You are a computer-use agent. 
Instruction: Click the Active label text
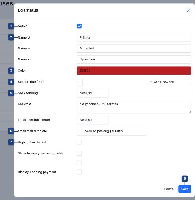click(23, 26)
